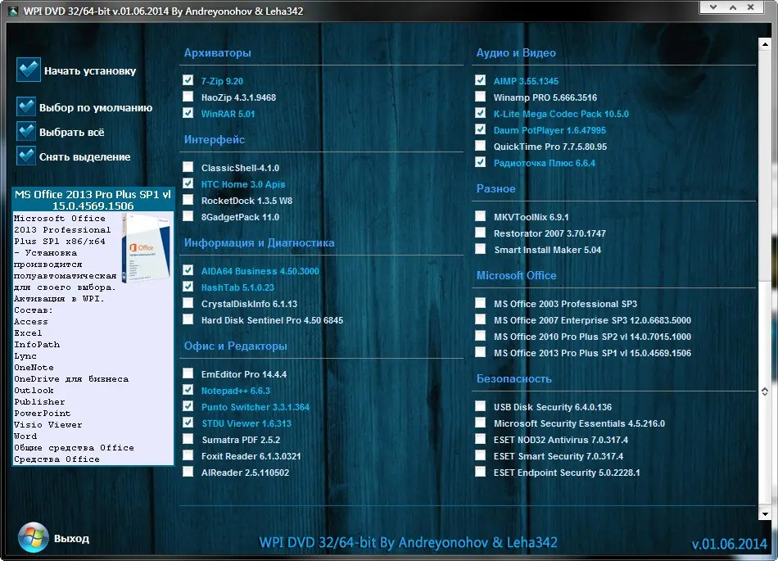Viewport: 778px width, 561px height.
Task: Click the Разное category heading
Action: point(495,188)
